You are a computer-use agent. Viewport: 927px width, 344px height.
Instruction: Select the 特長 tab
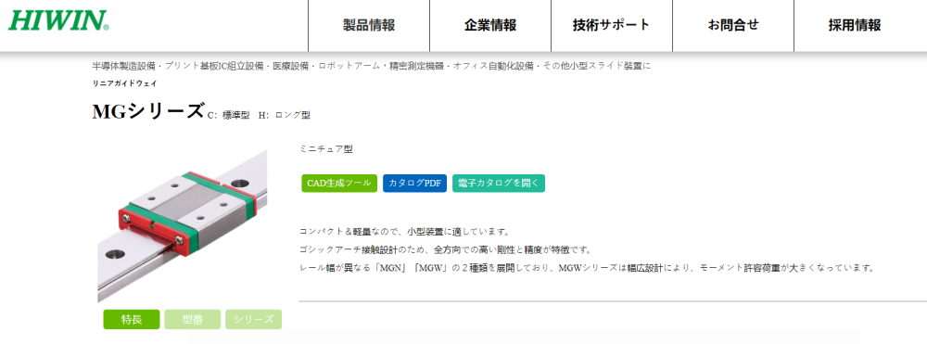click(x=132, y=320)
